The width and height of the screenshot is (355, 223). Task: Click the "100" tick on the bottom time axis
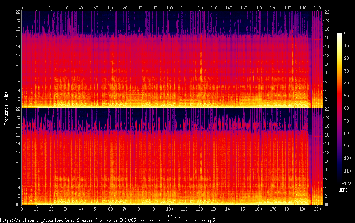tap(169, 209)
